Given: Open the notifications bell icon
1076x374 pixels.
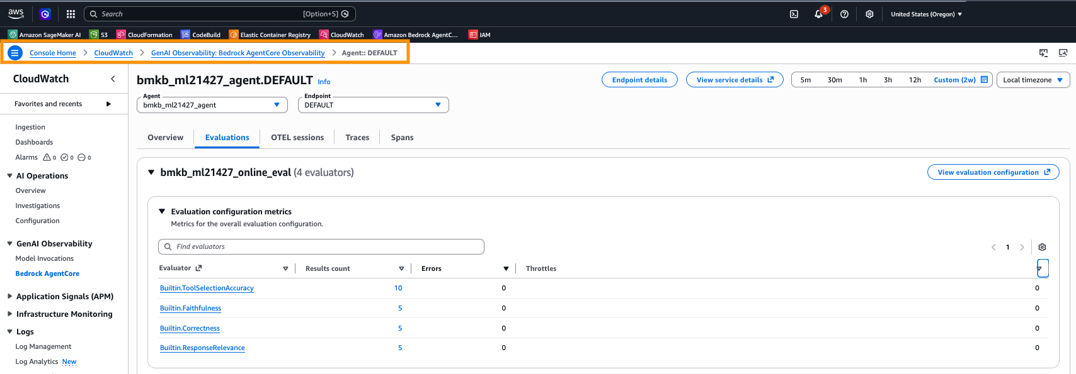Looking at the screenshot, I should pyautogui.click(x=818, y=14).
